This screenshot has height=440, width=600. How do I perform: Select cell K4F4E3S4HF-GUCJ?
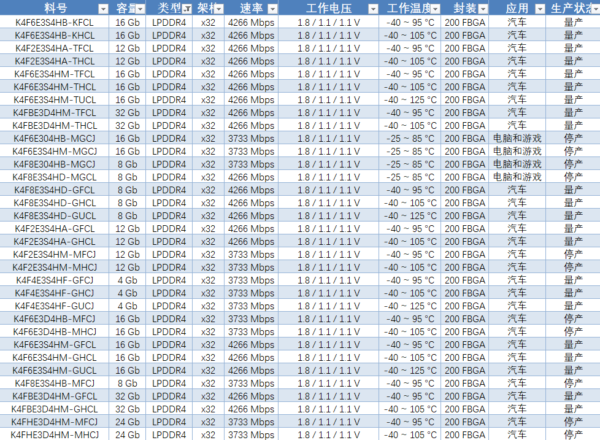[55, 306]
